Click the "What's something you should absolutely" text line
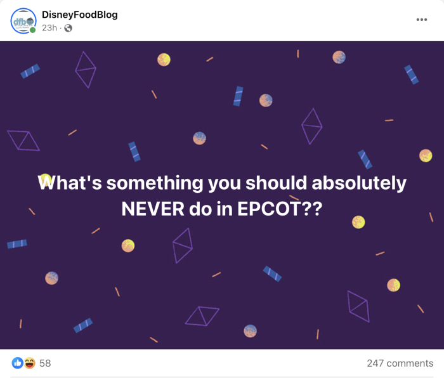444x378 pixels. click(x=222, y=183)
